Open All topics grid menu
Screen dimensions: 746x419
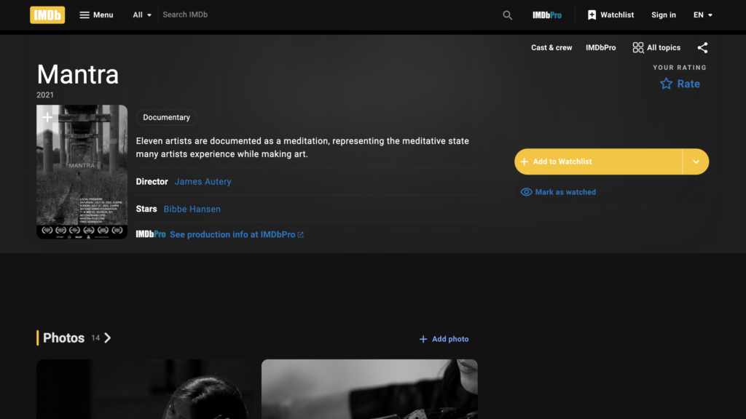(656, 47)
